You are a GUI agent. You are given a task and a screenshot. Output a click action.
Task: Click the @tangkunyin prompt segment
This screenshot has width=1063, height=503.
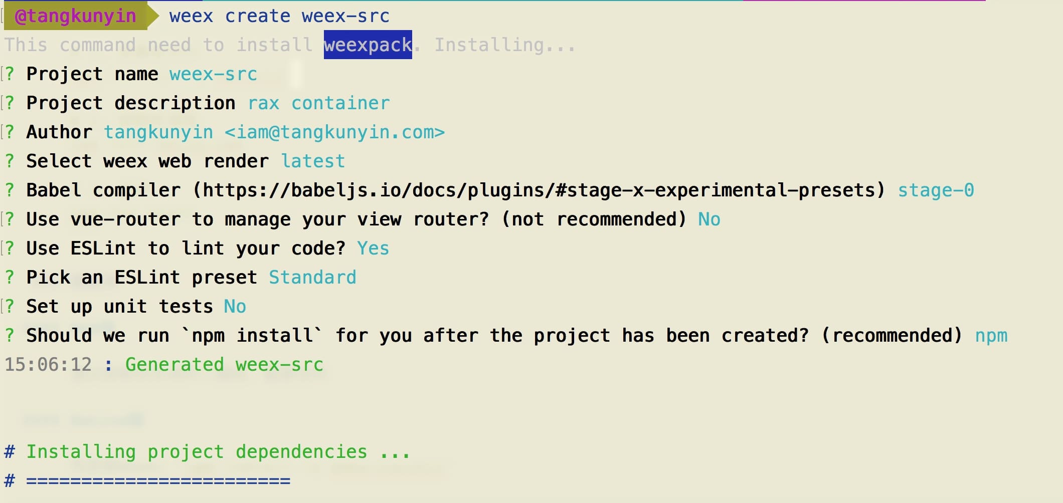pyautogui.click(x=75, y=16)
